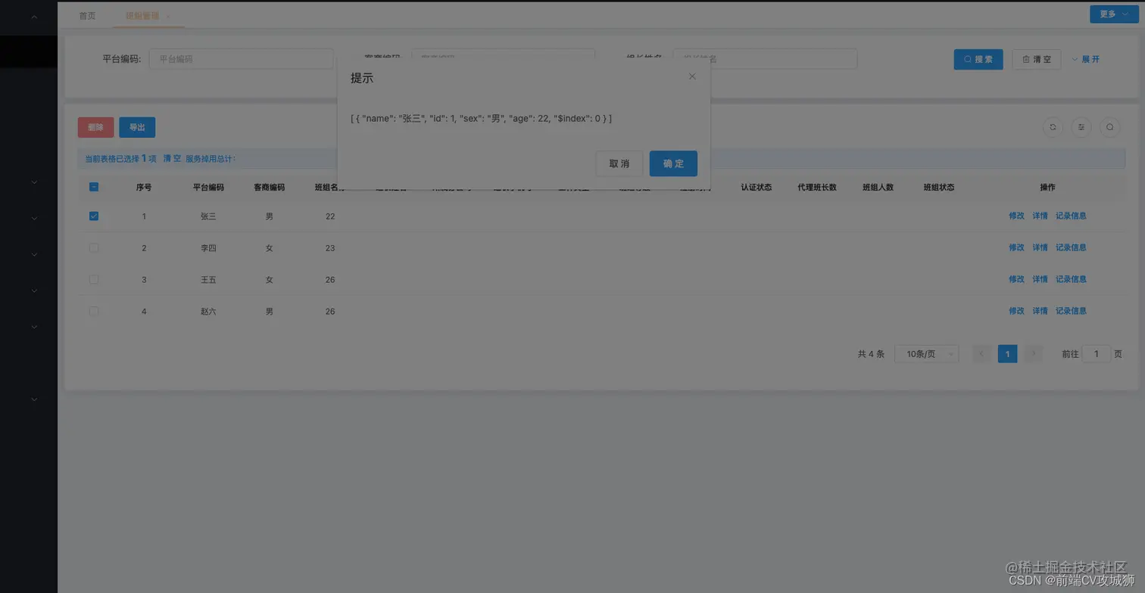This screenshot has width=1145, height=593.
Task: Click 修改 in row 李四
Action: click(x=1016, y=248)
